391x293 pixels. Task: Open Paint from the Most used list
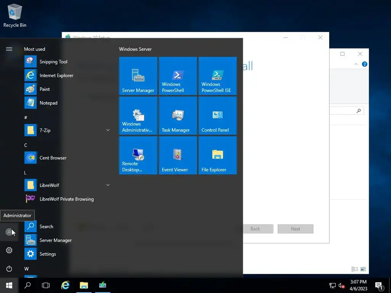click(x=67, y=89)
